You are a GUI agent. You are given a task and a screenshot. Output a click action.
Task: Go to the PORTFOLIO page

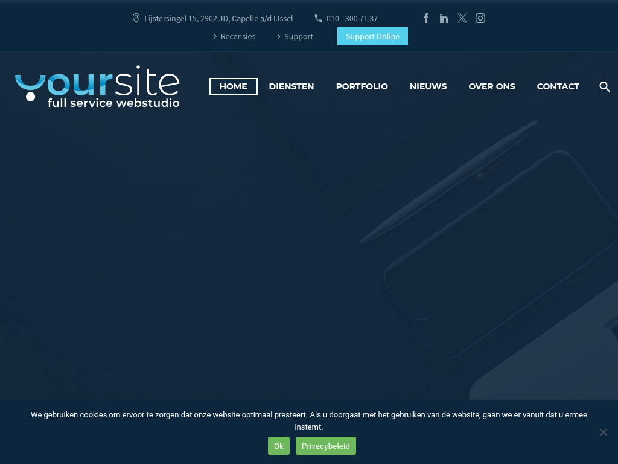[362, 86]
